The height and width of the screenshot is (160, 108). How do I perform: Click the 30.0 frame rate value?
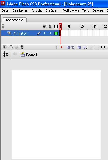[103, 47]
